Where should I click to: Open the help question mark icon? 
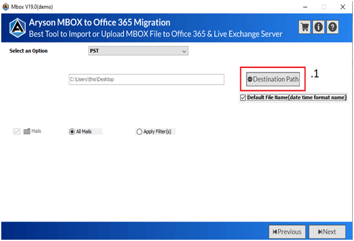click(332, 27)
